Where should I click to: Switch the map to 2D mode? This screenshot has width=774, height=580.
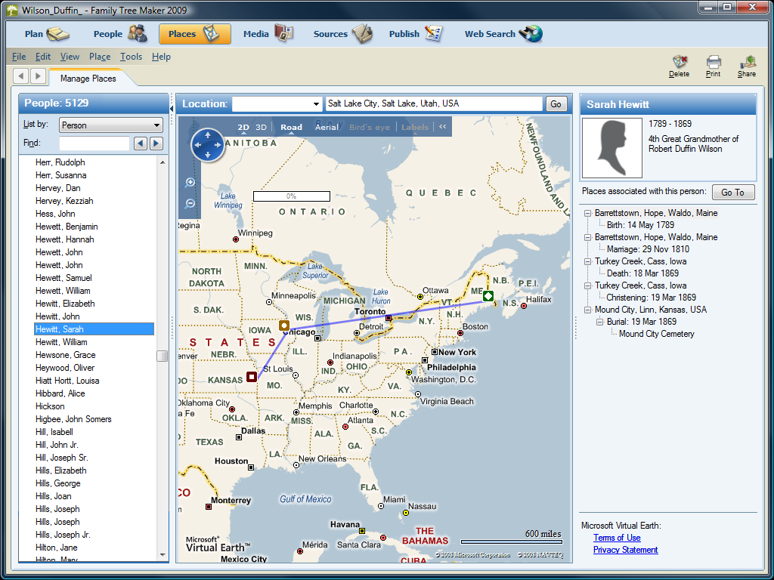click(243, 127)
